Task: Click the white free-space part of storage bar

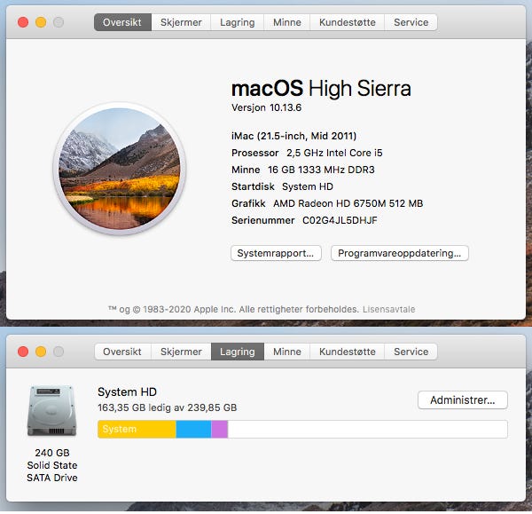Action: pyautogui.click(x=367, y=429)
